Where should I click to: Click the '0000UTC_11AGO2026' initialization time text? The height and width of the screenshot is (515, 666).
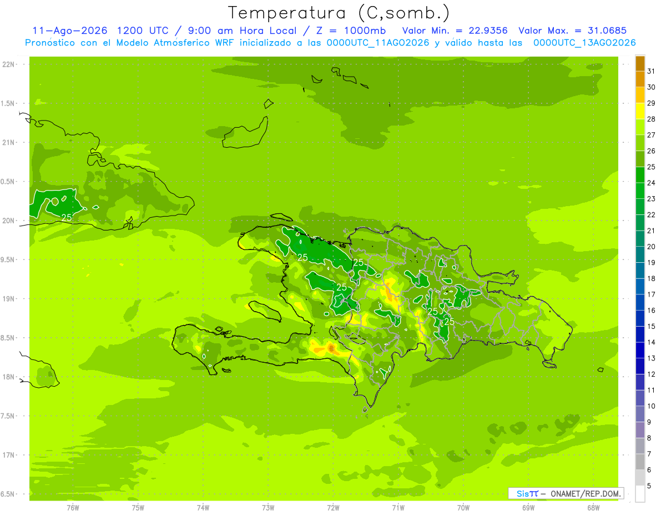(x=378, y=43)
